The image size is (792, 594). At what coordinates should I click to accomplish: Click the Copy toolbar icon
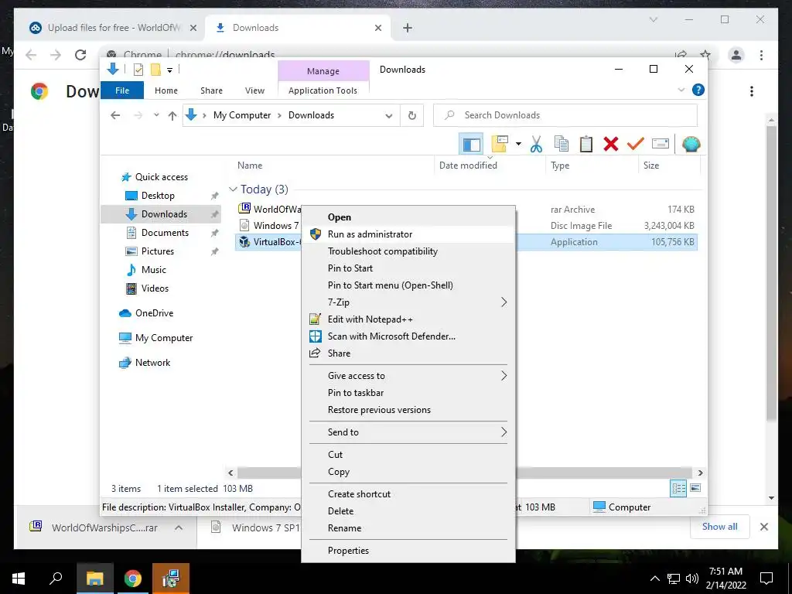click(x=562, y=145)
